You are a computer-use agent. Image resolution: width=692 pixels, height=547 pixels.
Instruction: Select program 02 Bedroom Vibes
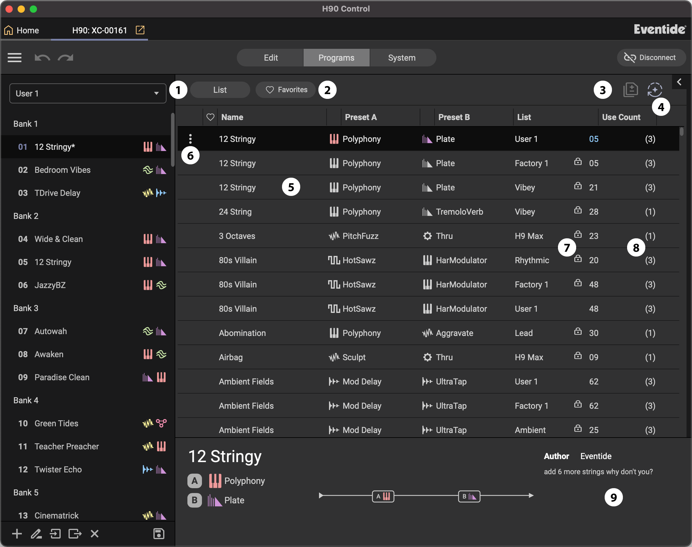[86, 170]
